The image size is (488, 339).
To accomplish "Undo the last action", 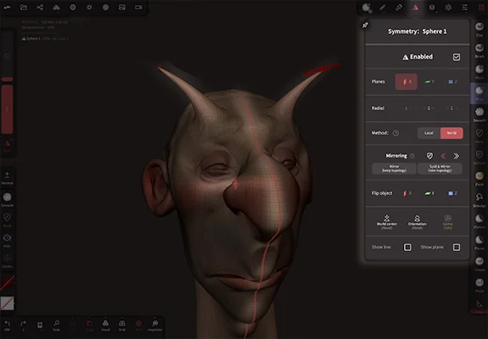I will [x=7, y=325].
